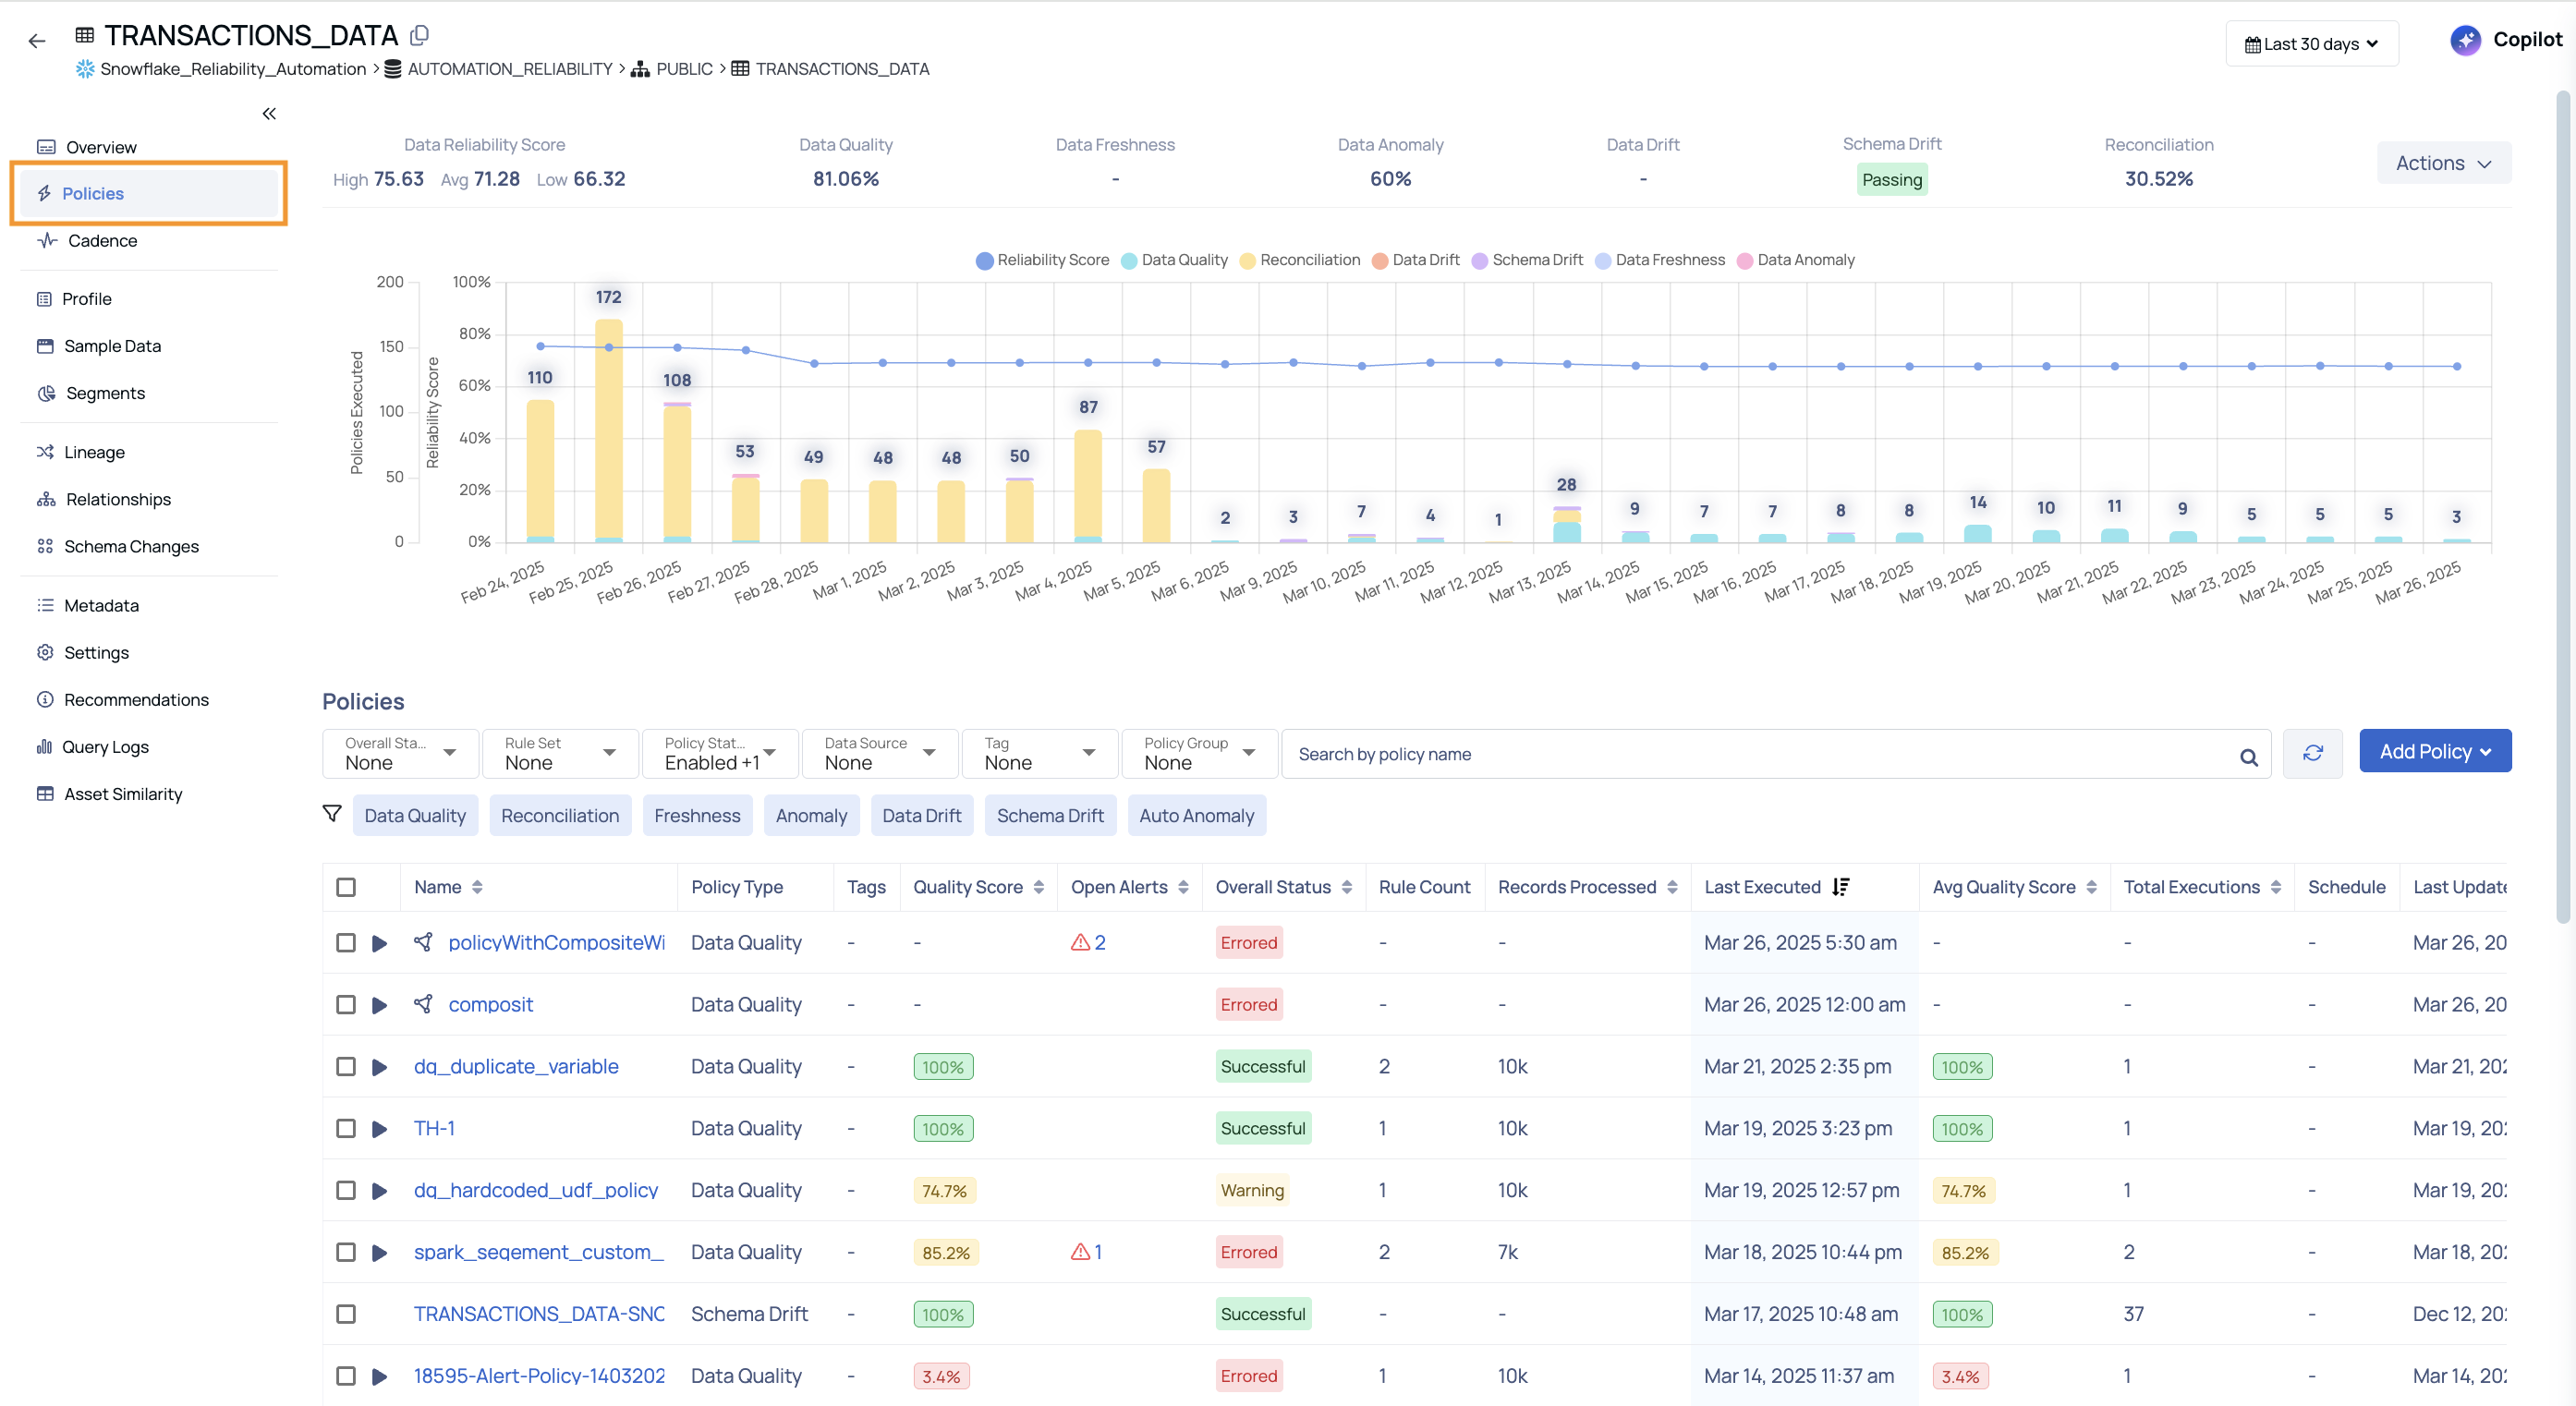Check the TH-1 row checkbox
Viewport: 2576px width, 1406px height.
point(346,1129)
